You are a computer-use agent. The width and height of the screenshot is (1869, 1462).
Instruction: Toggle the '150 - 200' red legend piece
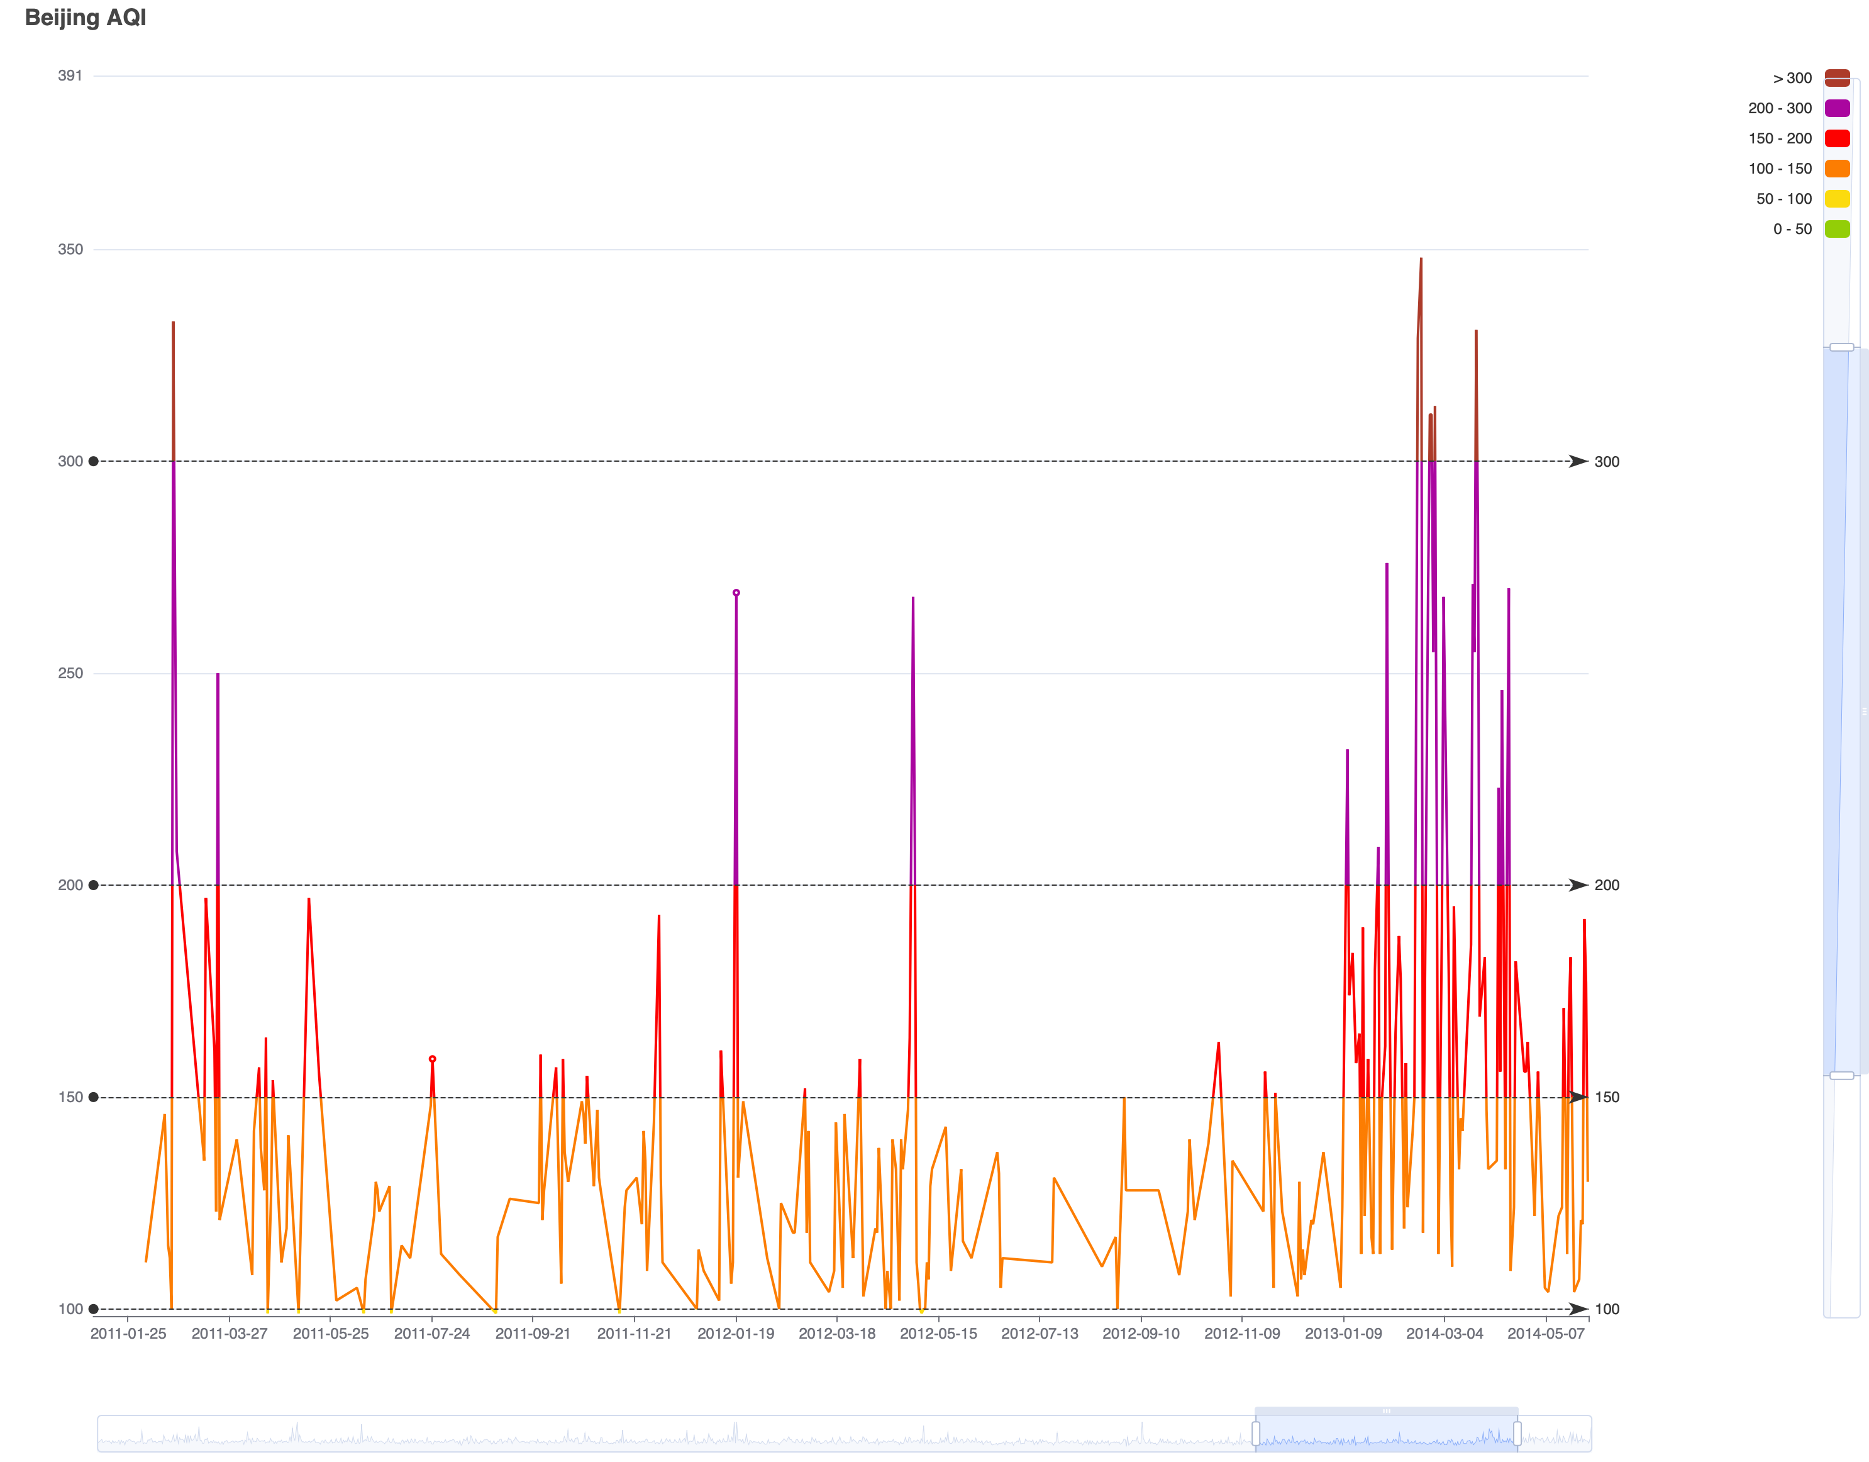1836,138
